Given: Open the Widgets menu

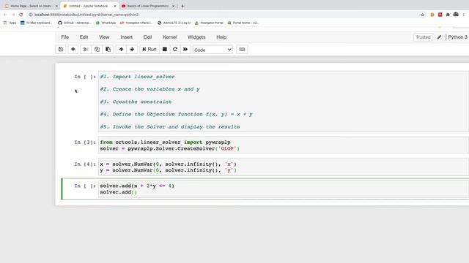Looking at the screenshot, I should (x=196, y=37).
